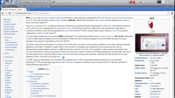Jump to 2 Software architecture section
Image resolution: width=175 pixels, height=98 pixels.
coord(35,76)
